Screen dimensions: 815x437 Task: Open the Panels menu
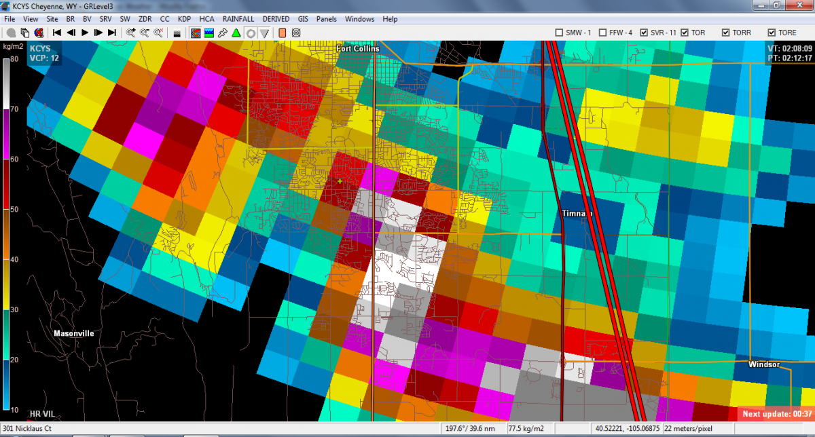coord(327,19)
